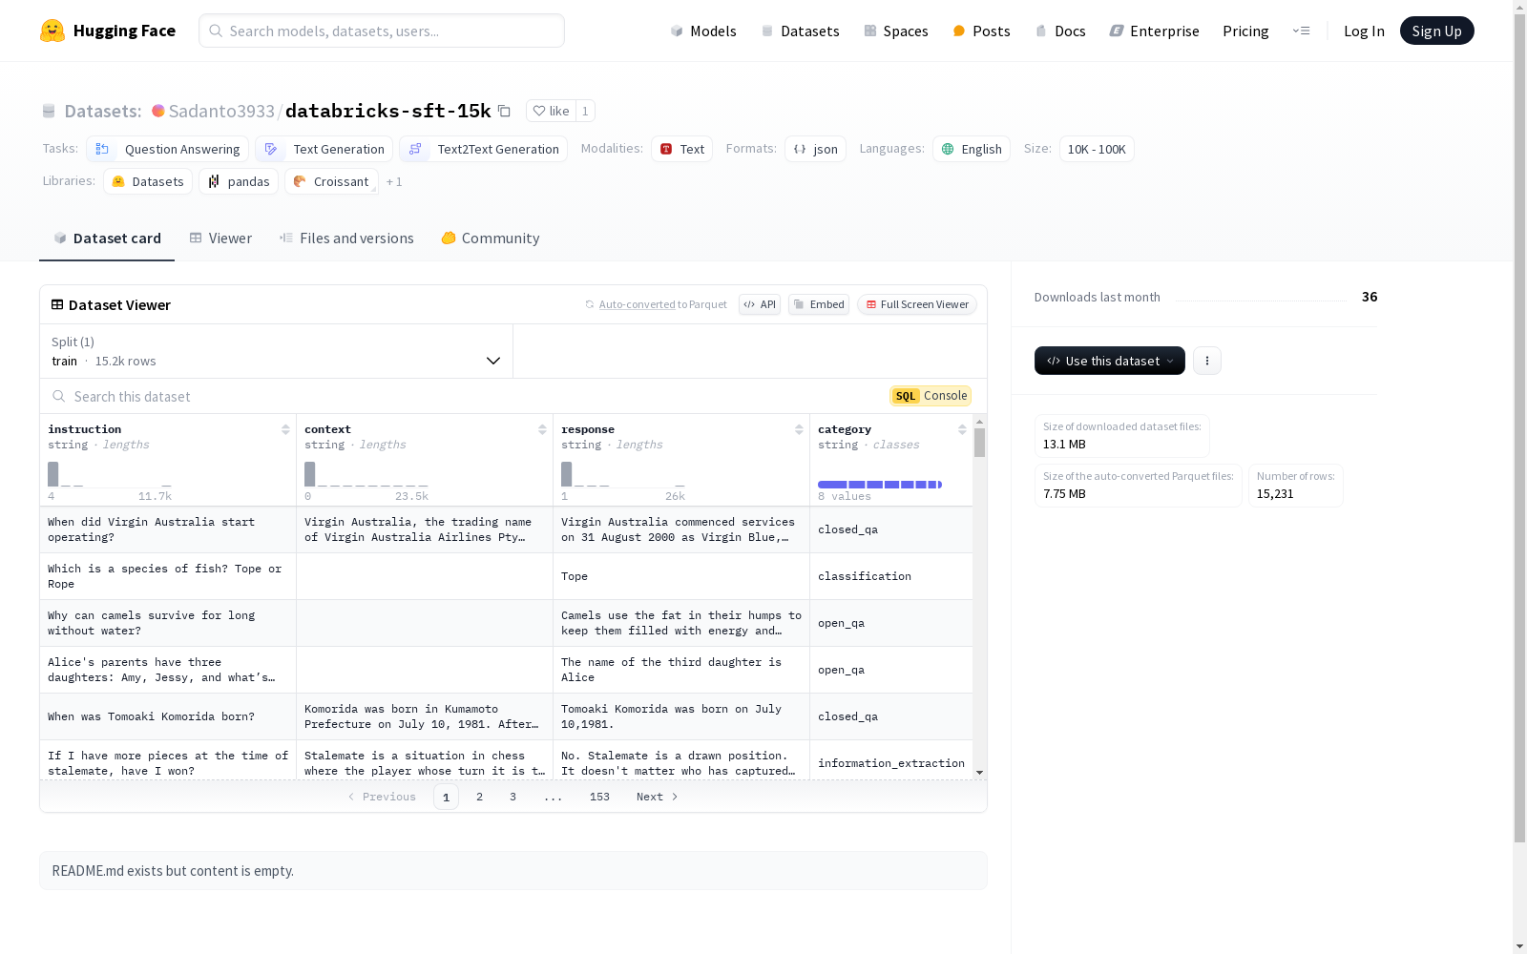Sort the response column
The image size is (1527, 954).
(799, 429)
